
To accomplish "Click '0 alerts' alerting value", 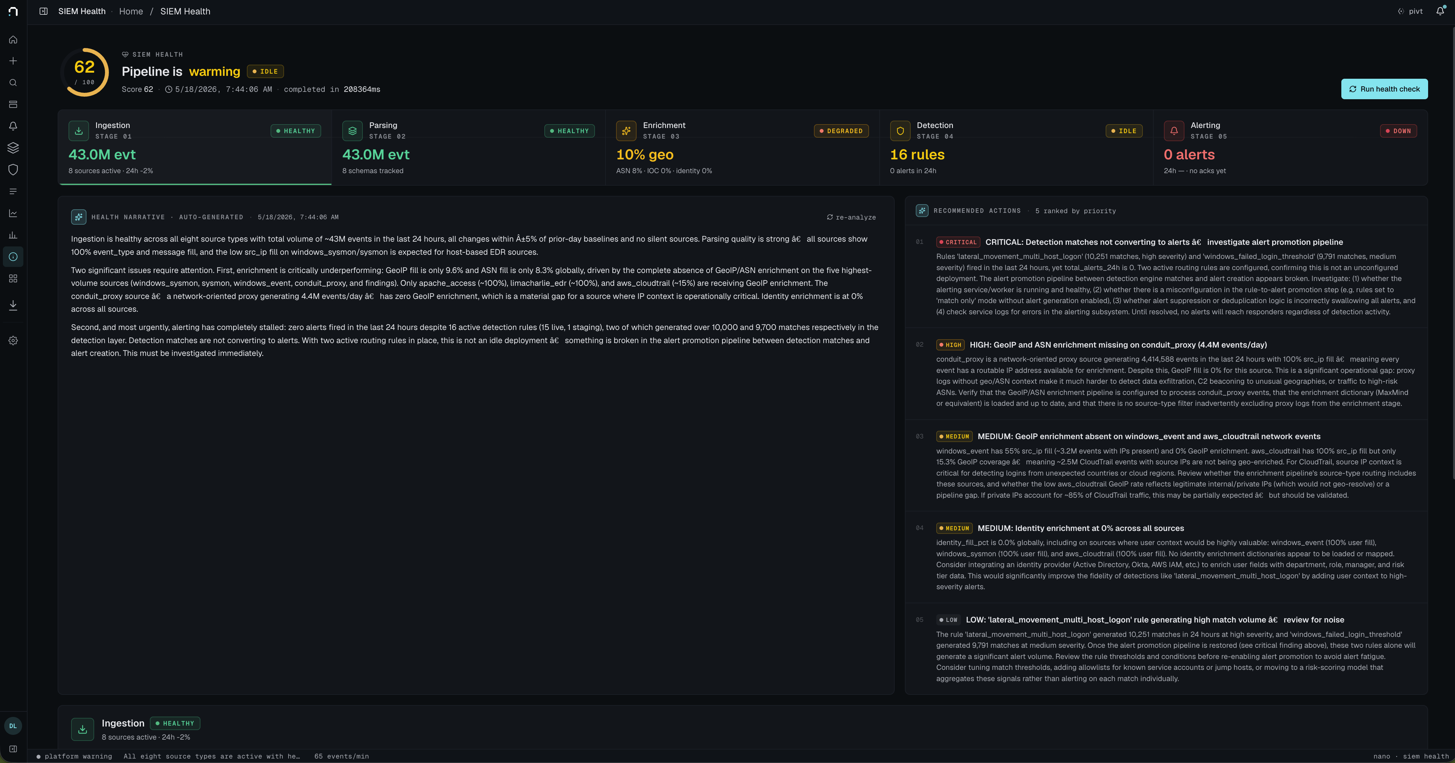I will [x=1189, y=155].
